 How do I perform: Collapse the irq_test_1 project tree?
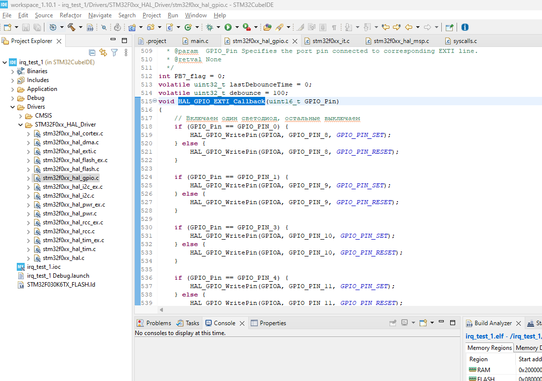point(5,62)
